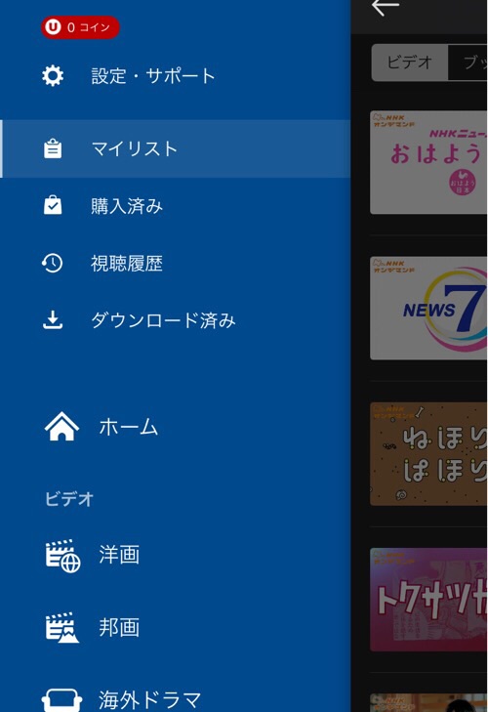The image size is (488, 712).
Task: Click the 視聴履歴 clock history icon
Action: click(52, 263)
